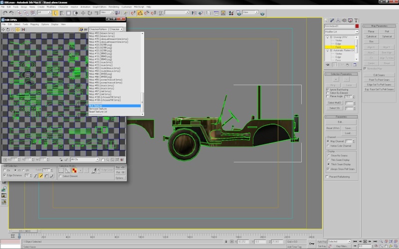
Task: Open the Material Editor icon
Action: (x=231, y=13)
